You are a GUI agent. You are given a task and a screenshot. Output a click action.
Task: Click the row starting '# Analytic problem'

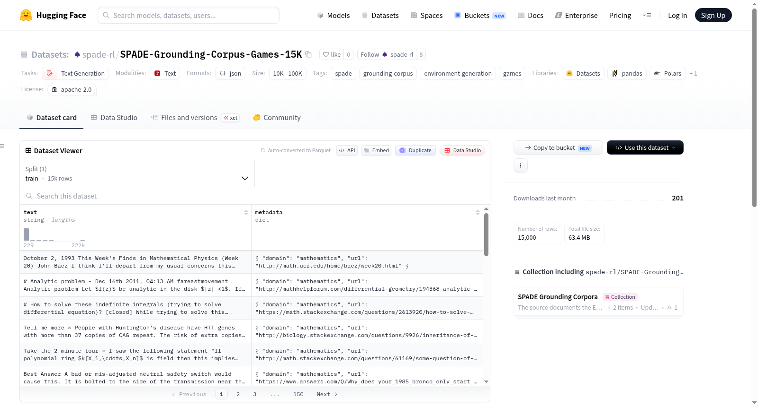[251, 285]
